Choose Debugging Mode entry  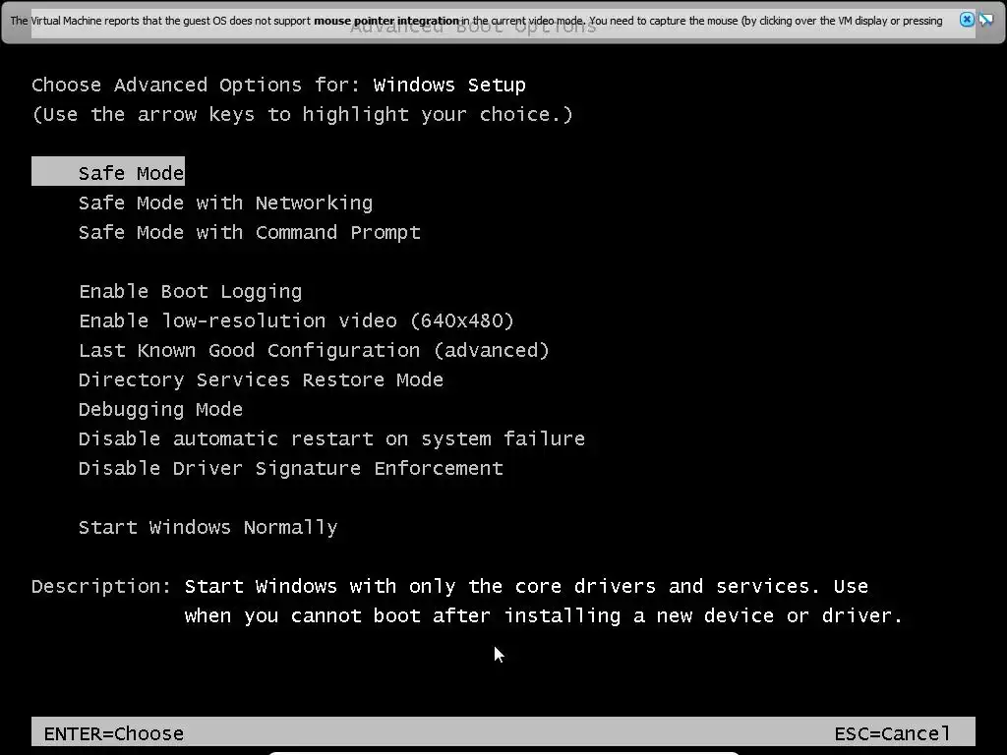160,410
